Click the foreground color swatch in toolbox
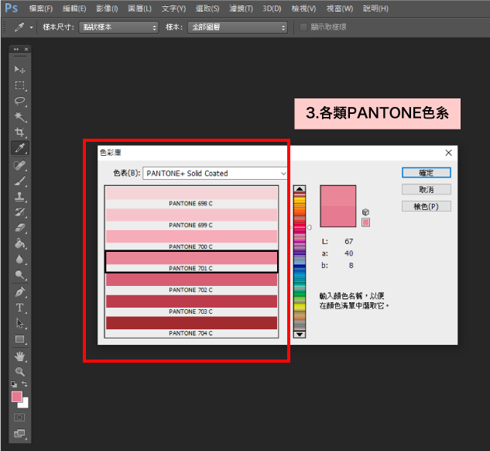 17,397
